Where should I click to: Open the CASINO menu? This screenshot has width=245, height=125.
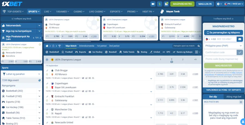point(79,11)
